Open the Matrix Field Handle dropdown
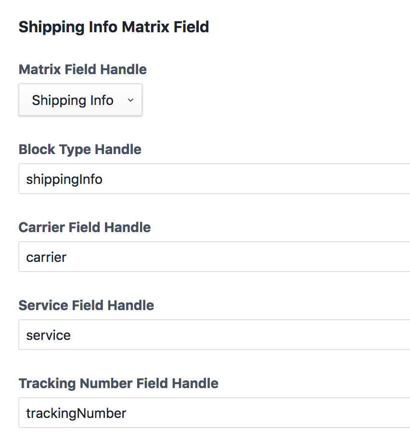The width and height of the screenshot is (410, 442). coord(80,100)
